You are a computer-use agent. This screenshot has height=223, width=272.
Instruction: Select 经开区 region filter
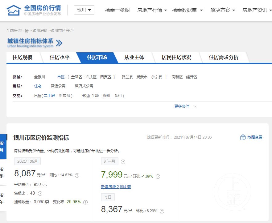click(x=192, y=77)
